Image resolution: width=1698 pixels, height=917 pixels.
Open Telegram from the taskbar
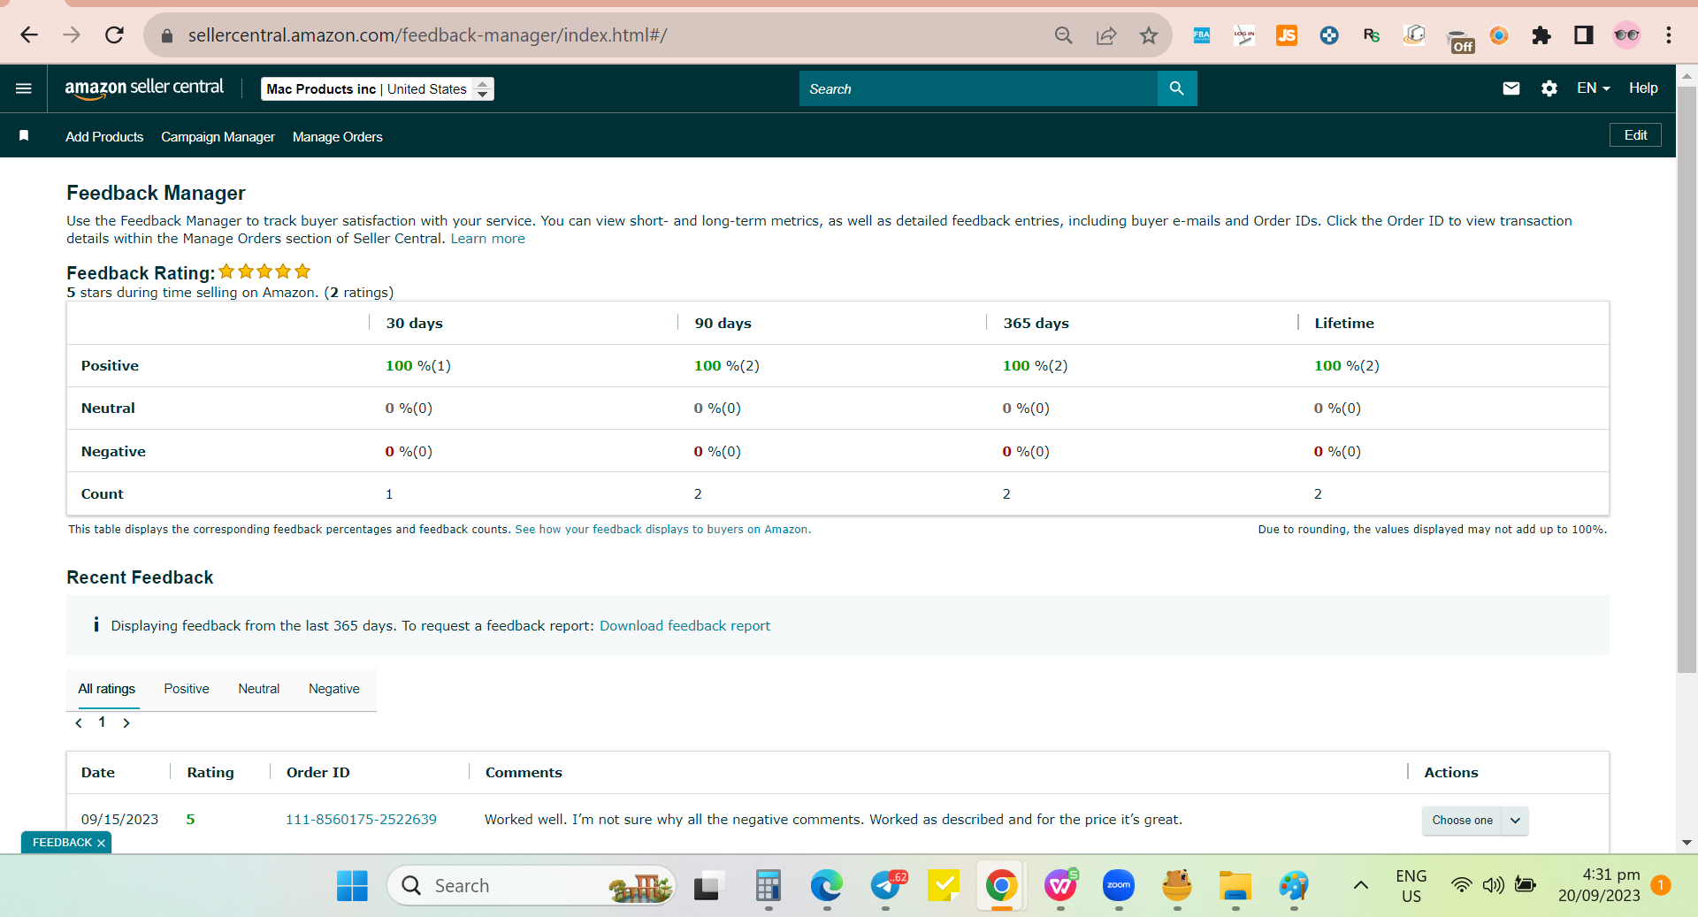(x=885, y=885)
